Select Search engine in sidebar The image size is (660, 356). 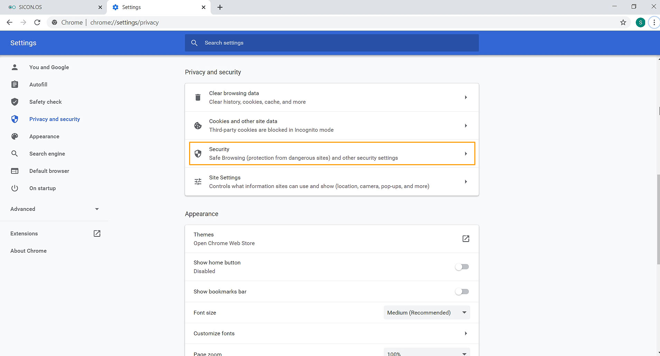click(x=47, y=154)
